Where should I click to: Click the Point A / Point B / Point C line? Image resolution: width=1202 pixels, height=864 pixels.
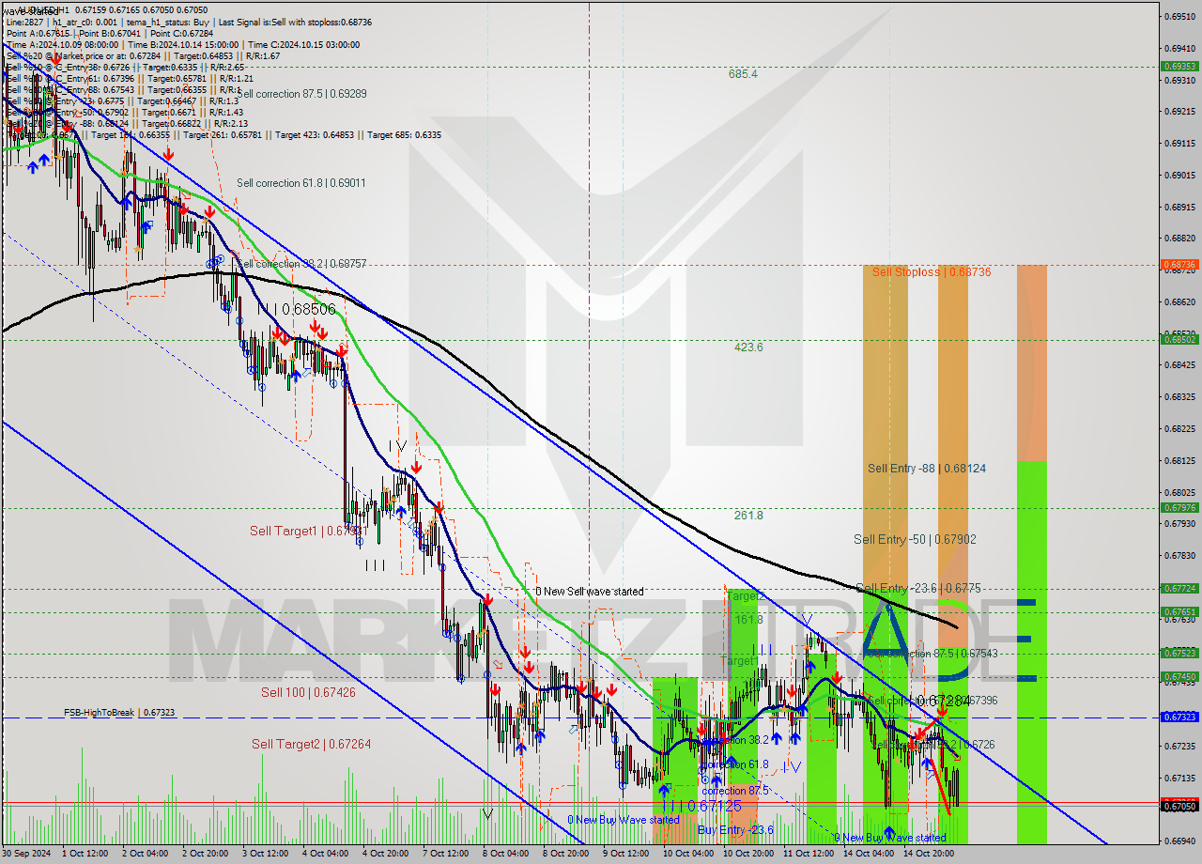point(110,33)
